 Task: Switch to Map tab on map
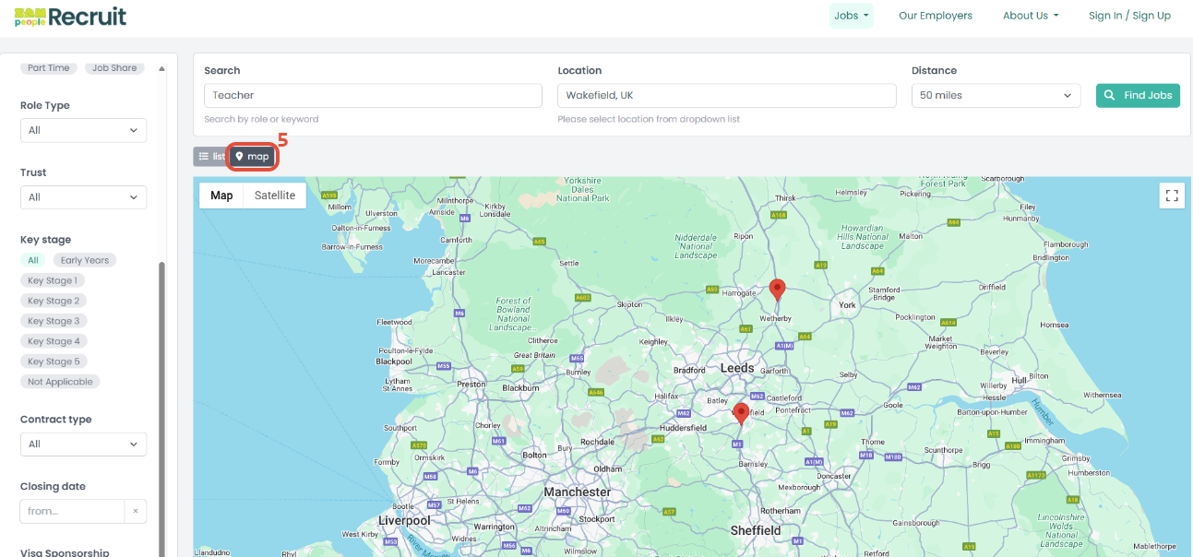[221, 196]
